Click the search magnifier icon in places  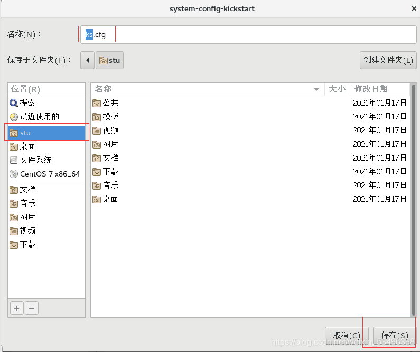coord(14,103)
